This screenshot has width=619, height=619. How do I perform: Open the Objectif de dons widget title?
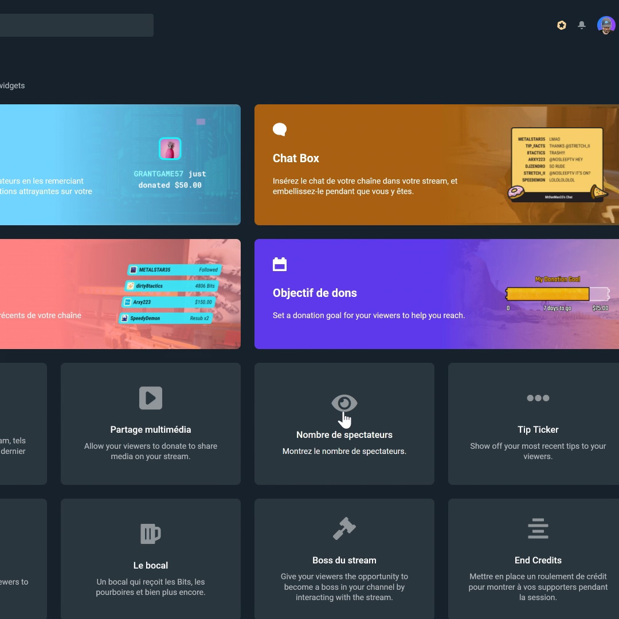coord(315,293)
